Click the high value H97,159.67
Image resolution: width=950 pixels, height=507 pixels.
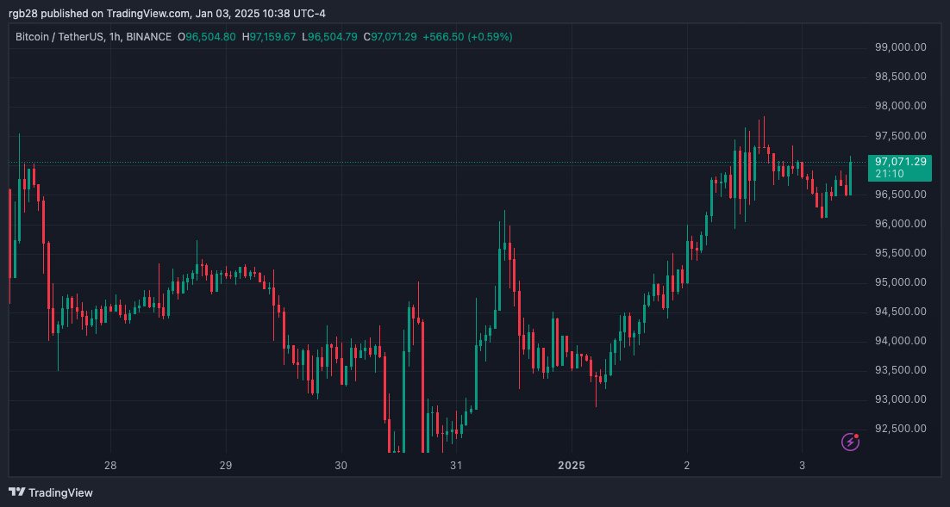pos(269,37)
